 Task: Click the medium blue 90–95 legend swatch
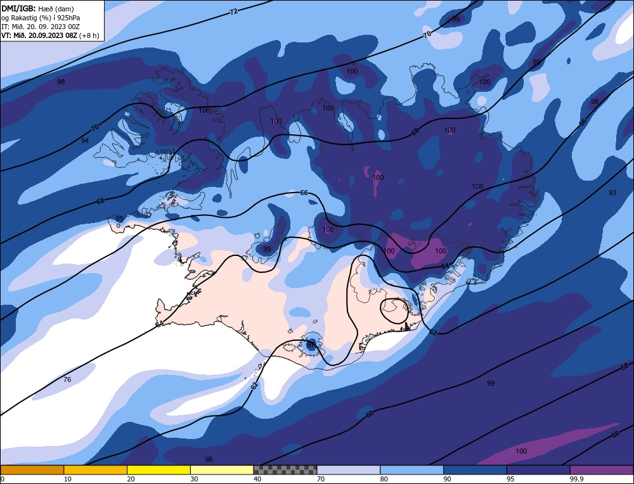coord(475,470)
